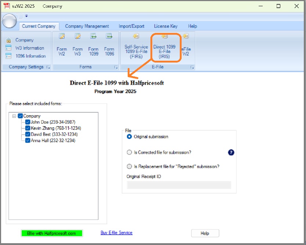This screenshot has width=306, height=245.
Task: Select Is Corrected file radio button
Action: [x=129, y=152]
